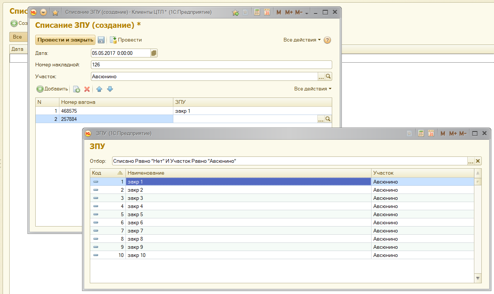Open help with question mark icon
The height and width of the screenshot is (294, 494).
tap(327, 40)
